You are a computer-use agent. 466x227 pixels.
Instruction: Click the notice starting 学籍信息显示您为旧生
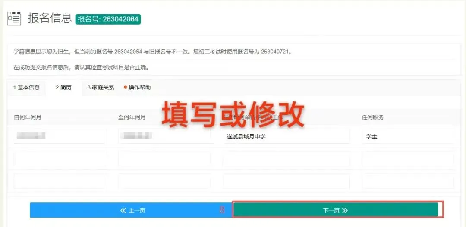point(152,52)
